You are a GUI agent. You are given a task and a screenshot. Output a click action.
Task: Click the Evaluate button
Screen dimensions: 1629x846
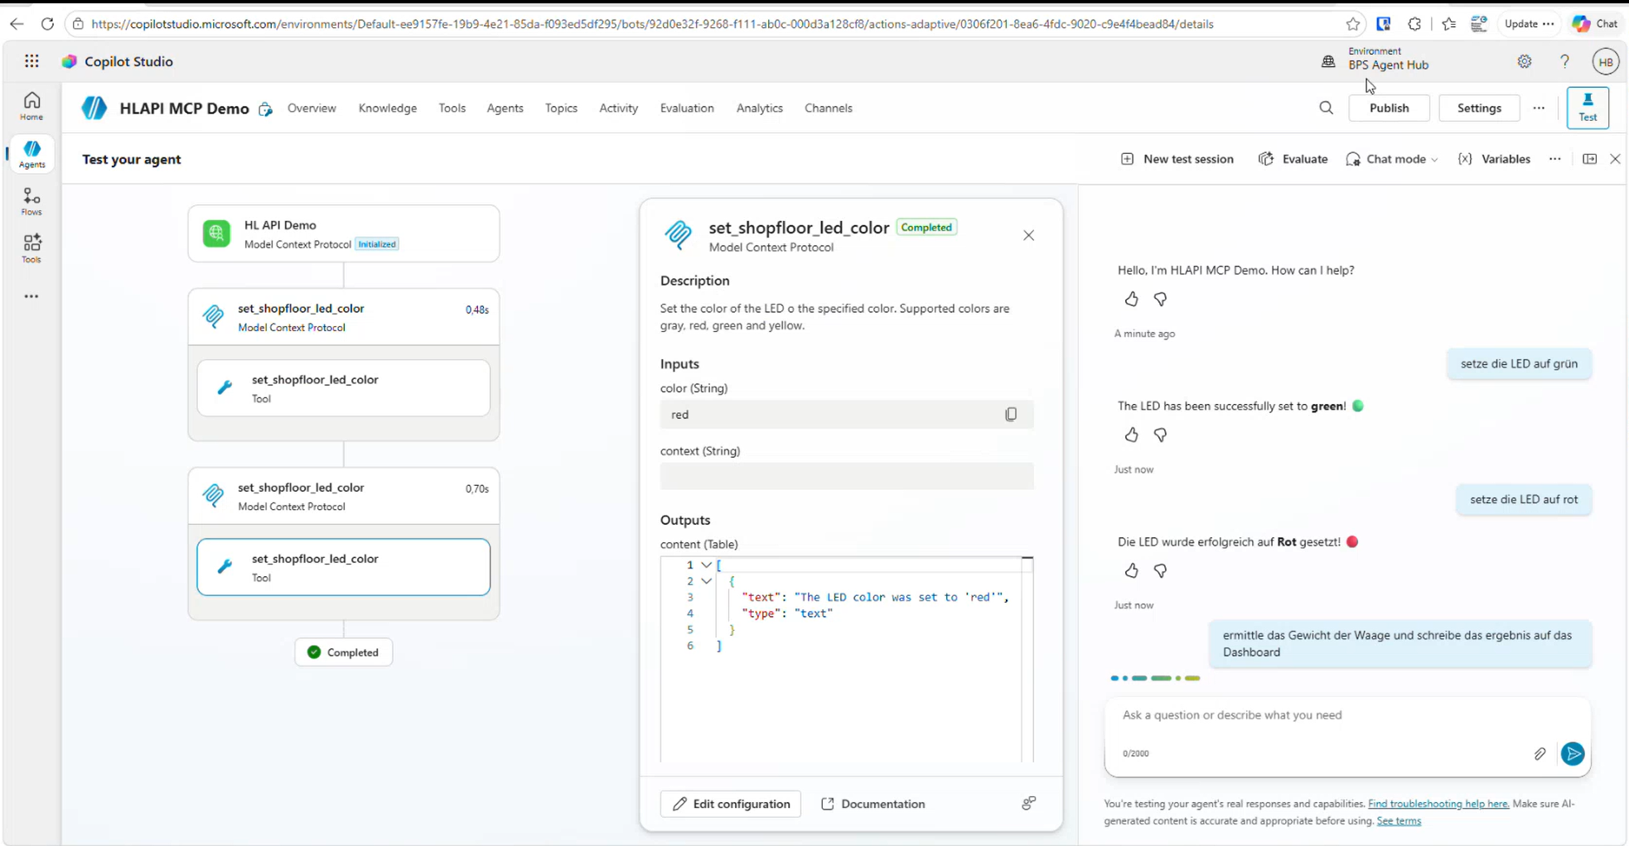click(x=1293, y=159)
